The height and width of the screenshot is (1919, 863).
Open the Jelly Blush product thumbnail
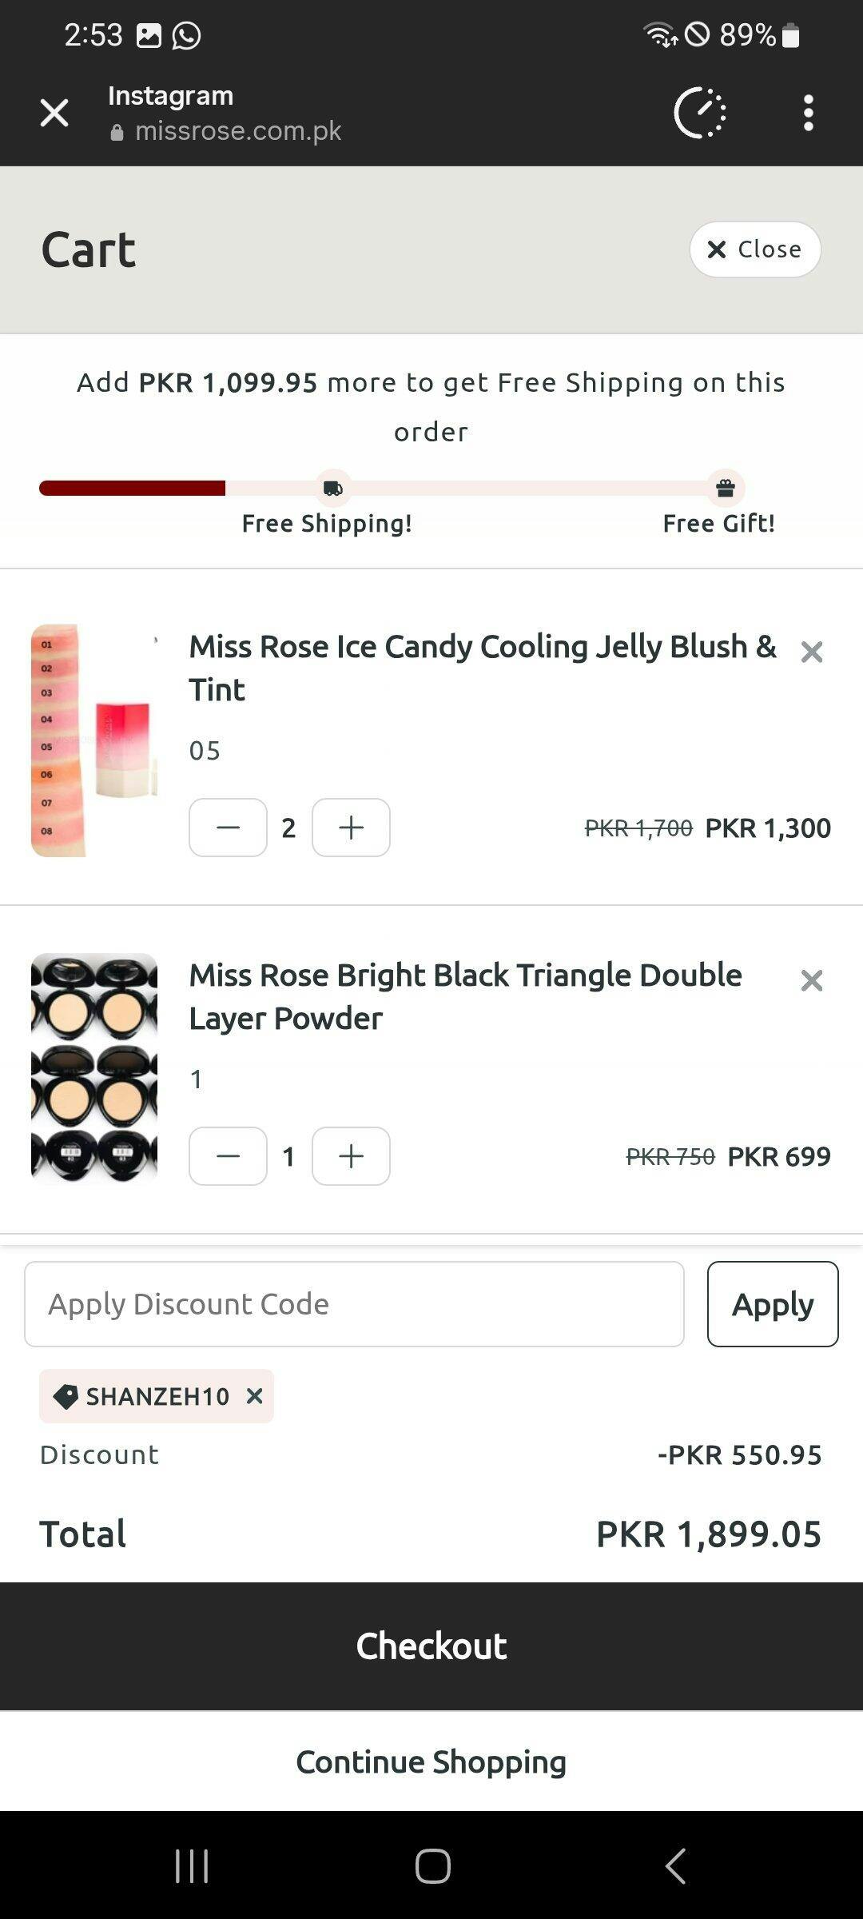[x=94, y=740]
